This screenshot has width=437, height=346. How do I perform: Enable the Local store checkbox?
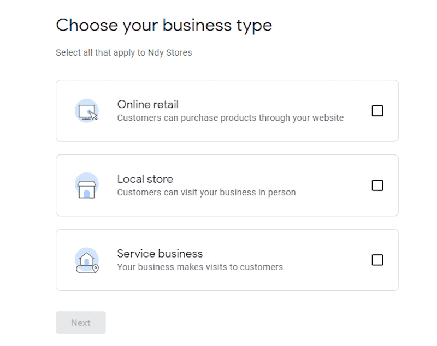click(x=377, y=186)
